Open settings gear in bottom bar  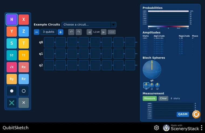click(x=156, y=128)
